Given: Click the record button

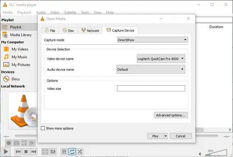Looking at the screenshot, I should point(9,143).
